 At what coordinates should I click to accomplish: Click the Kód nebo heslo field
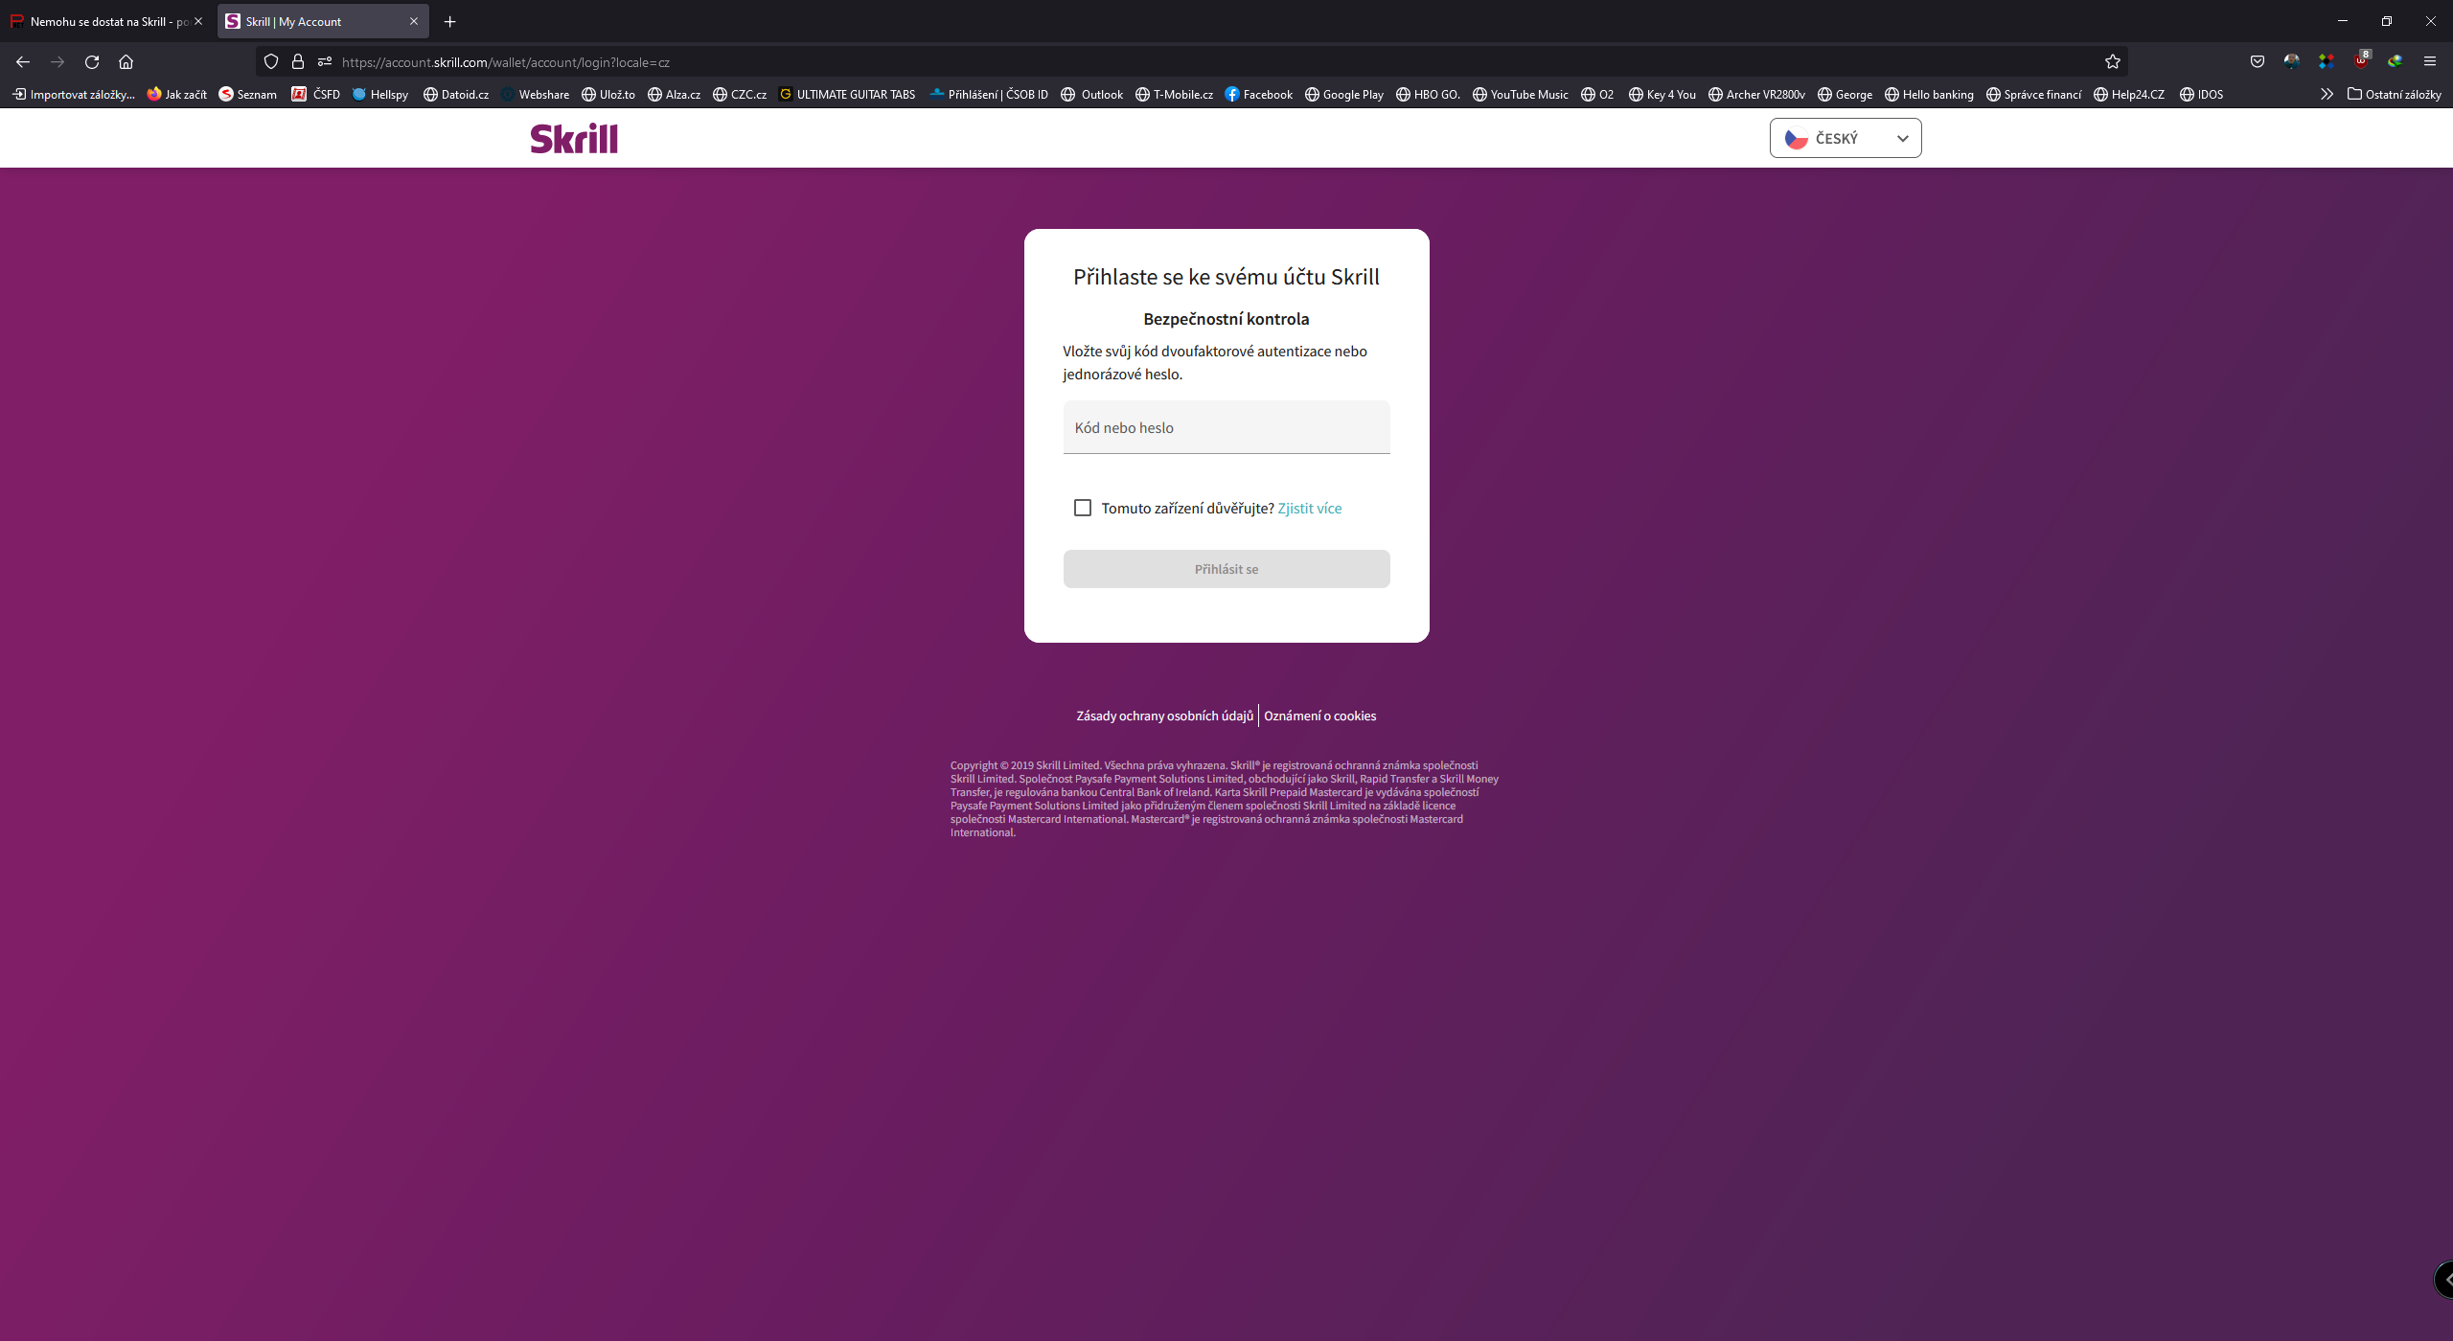[x=1226, y=428]
